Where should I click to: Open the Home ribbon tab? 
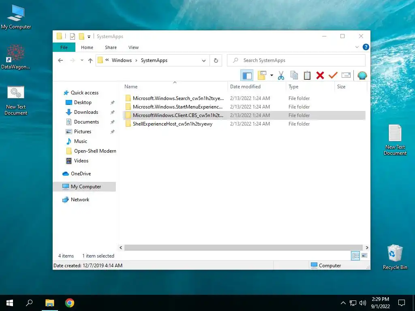87,47
